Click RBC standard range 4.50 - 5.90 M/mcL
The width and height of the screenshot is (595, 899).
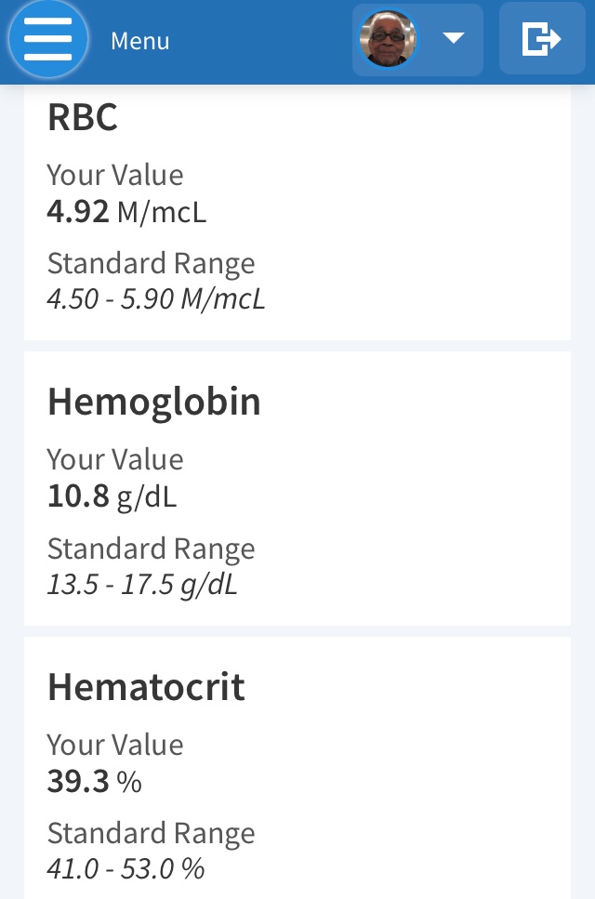pyautogui.click(x=155, y=299)
